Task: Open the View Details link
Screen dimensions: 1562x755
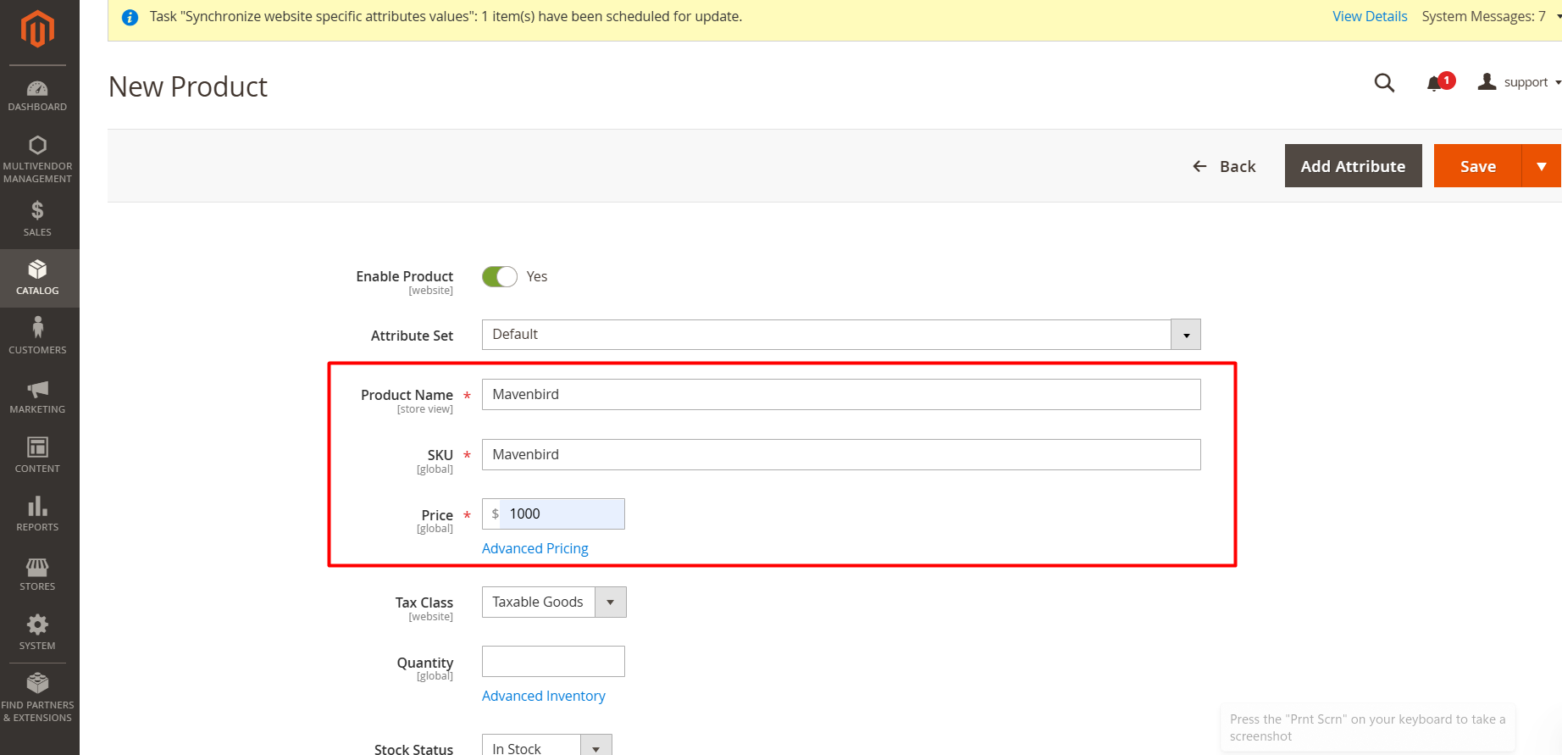Action: click(1370, 16)
